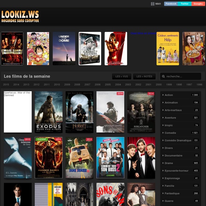Viewport: 206px width, 206px height.
Task: Filter films by year 2014
Action: click(16, 84)
